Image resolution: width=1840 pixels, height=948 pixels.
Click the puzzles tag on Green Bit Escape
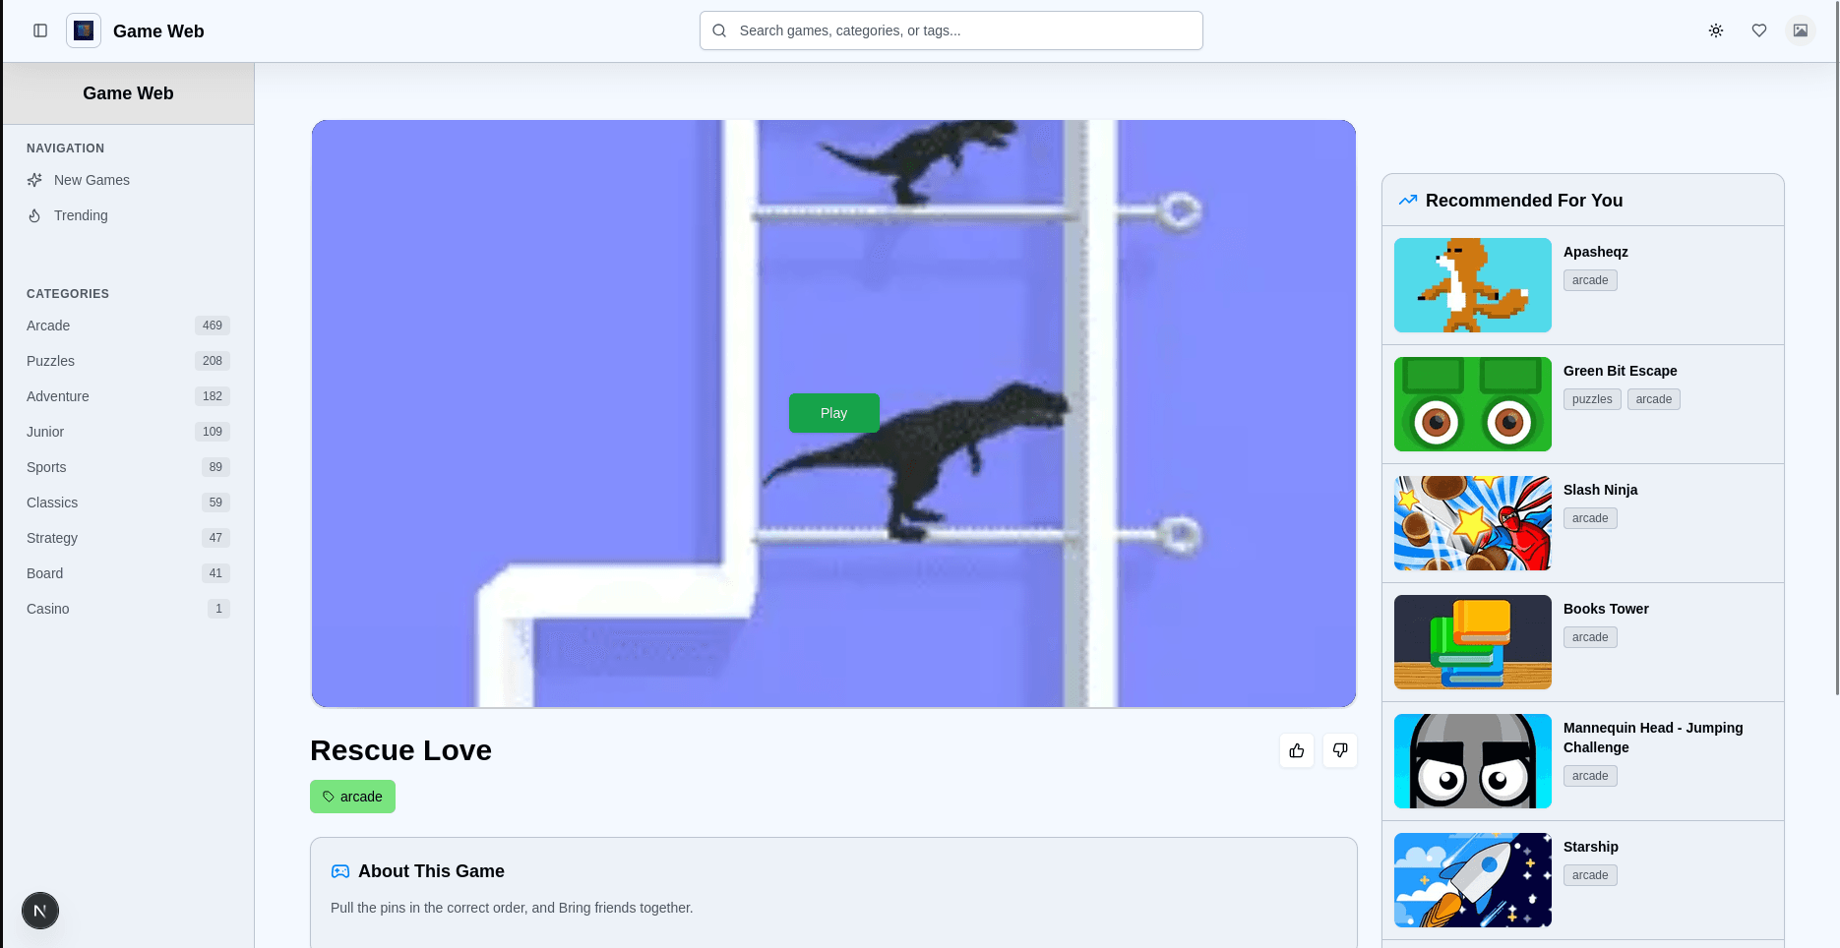coord(1591,399)
